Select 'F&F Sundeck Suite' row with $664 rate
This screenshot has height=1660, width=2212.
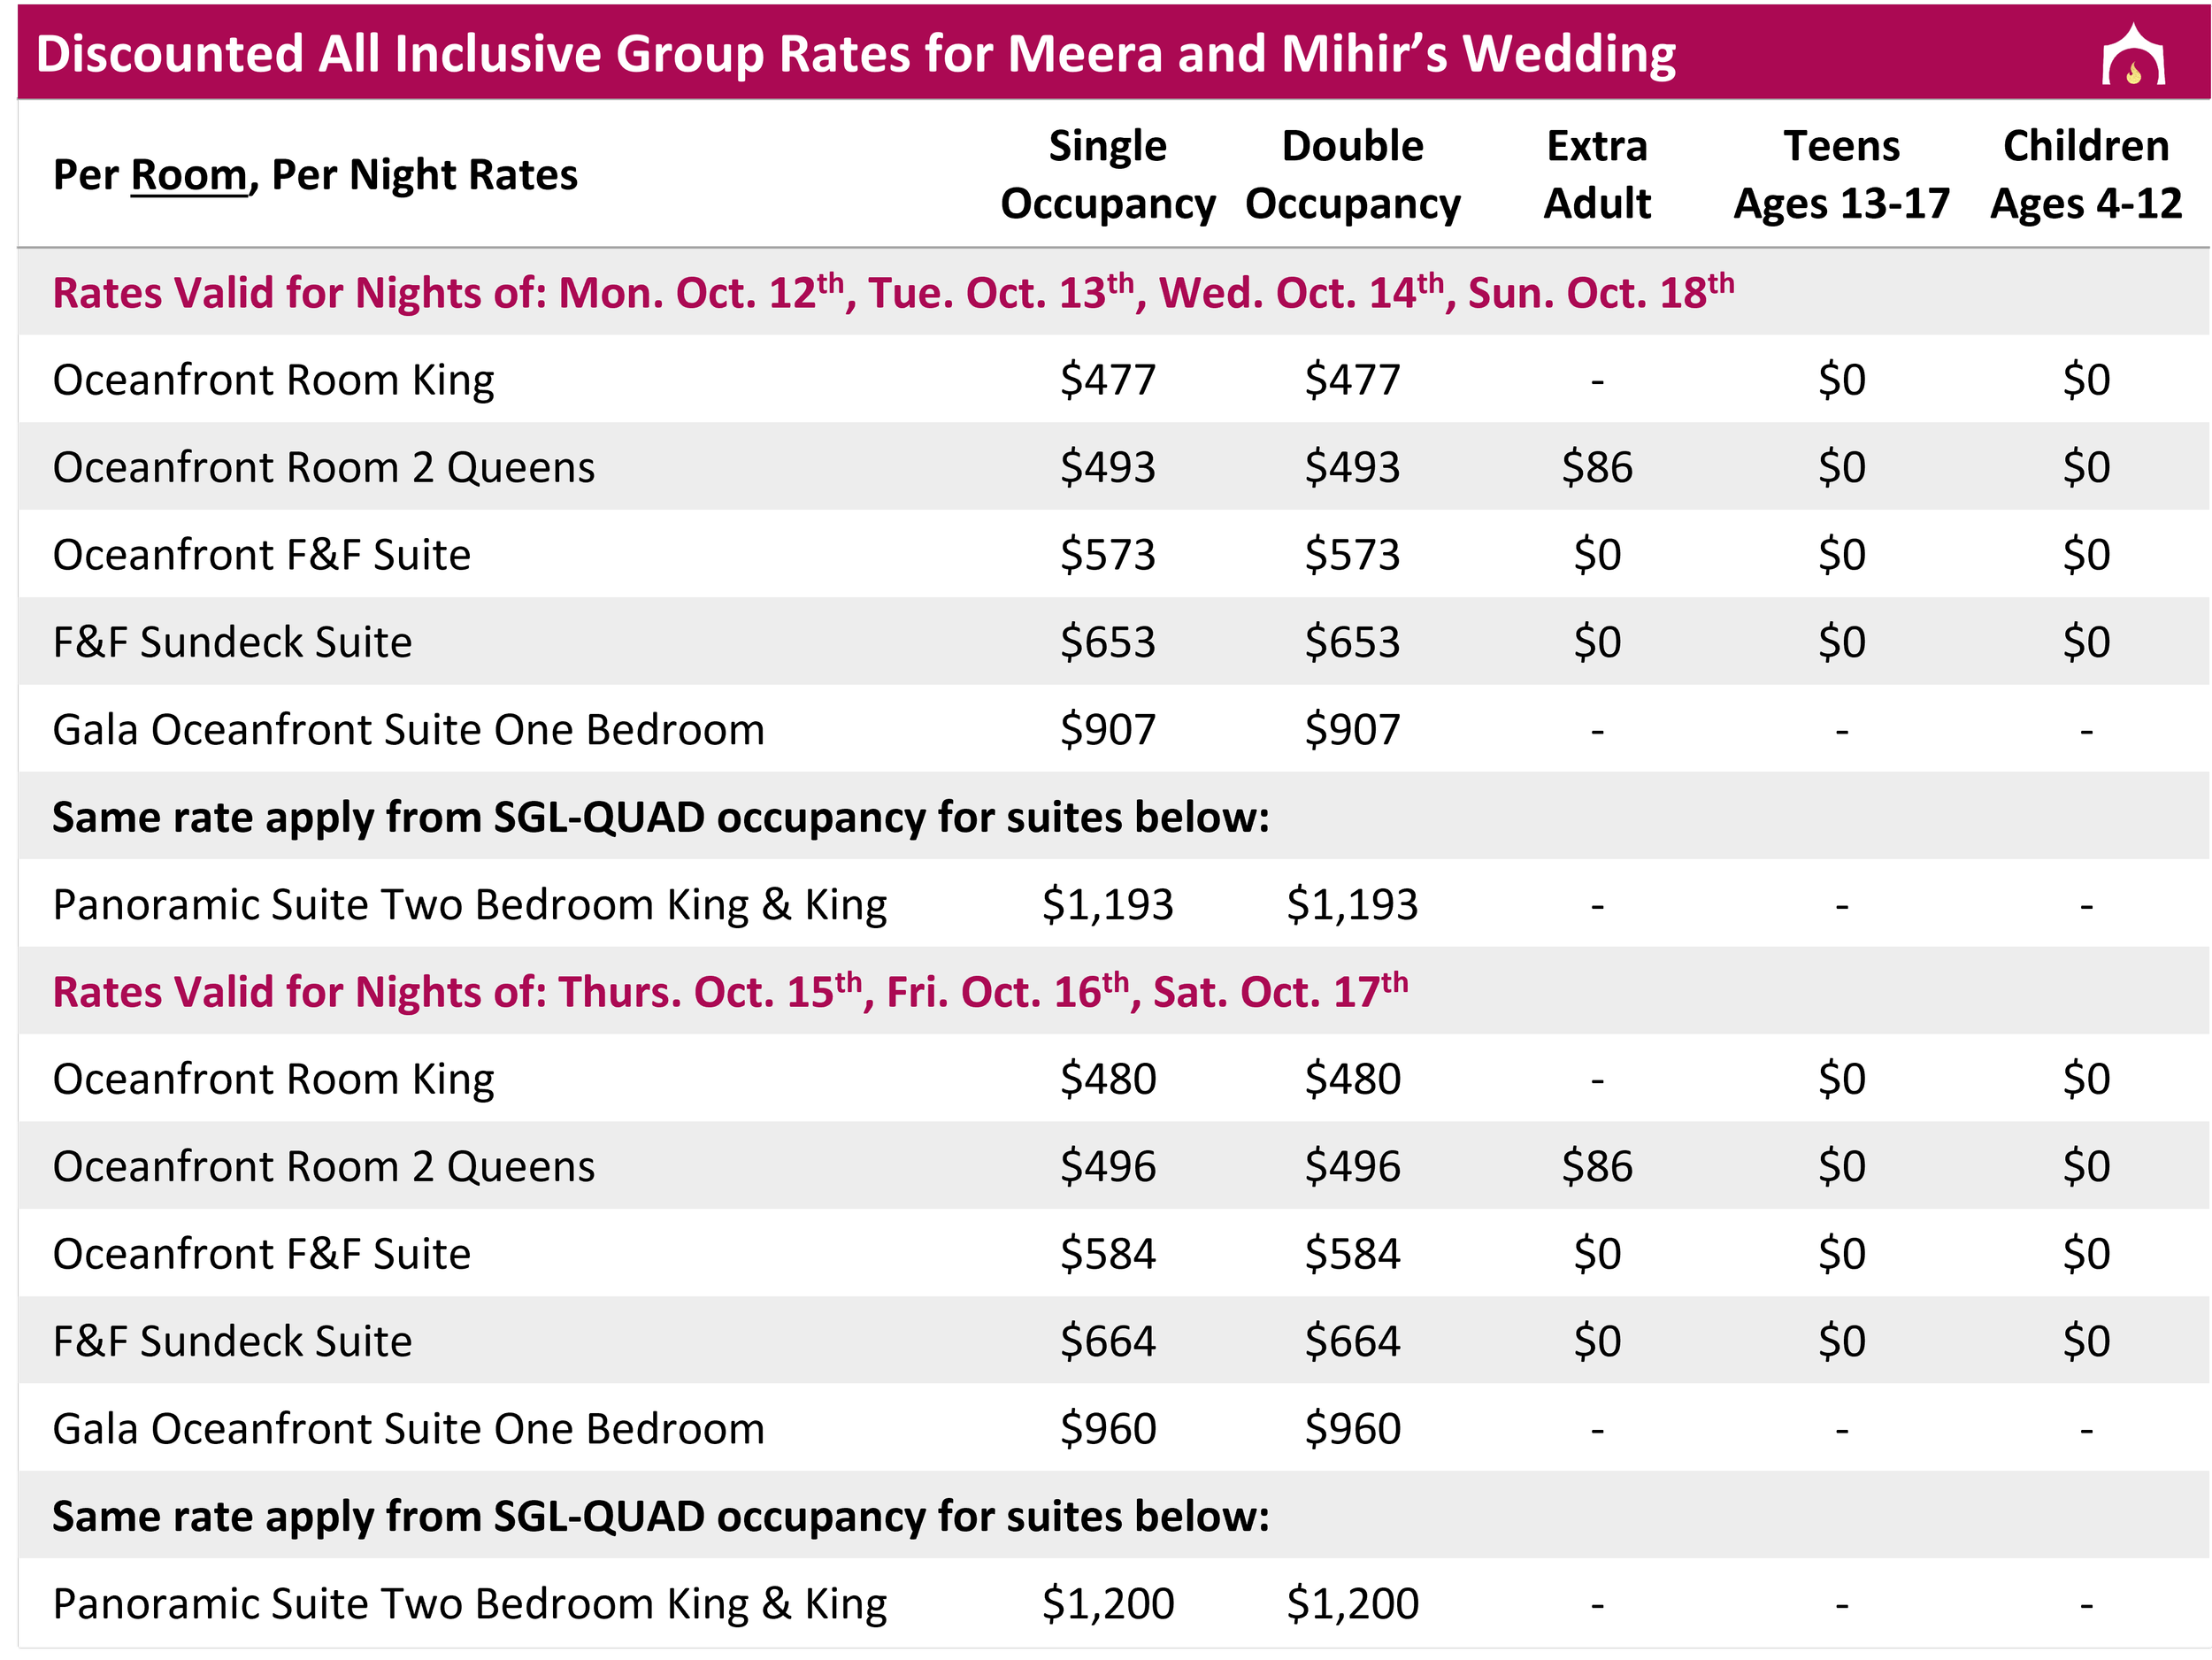pos(232,1341)
